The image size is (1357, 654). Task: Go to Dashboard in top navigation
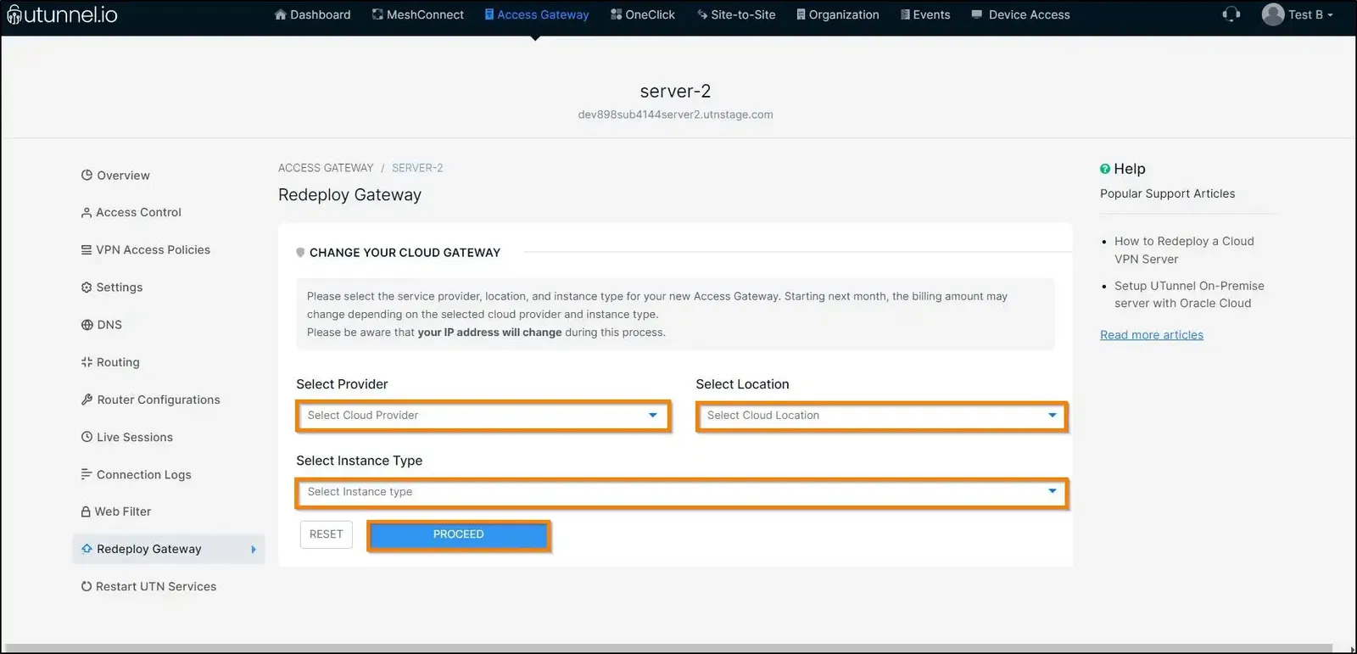tap(312, 14)
